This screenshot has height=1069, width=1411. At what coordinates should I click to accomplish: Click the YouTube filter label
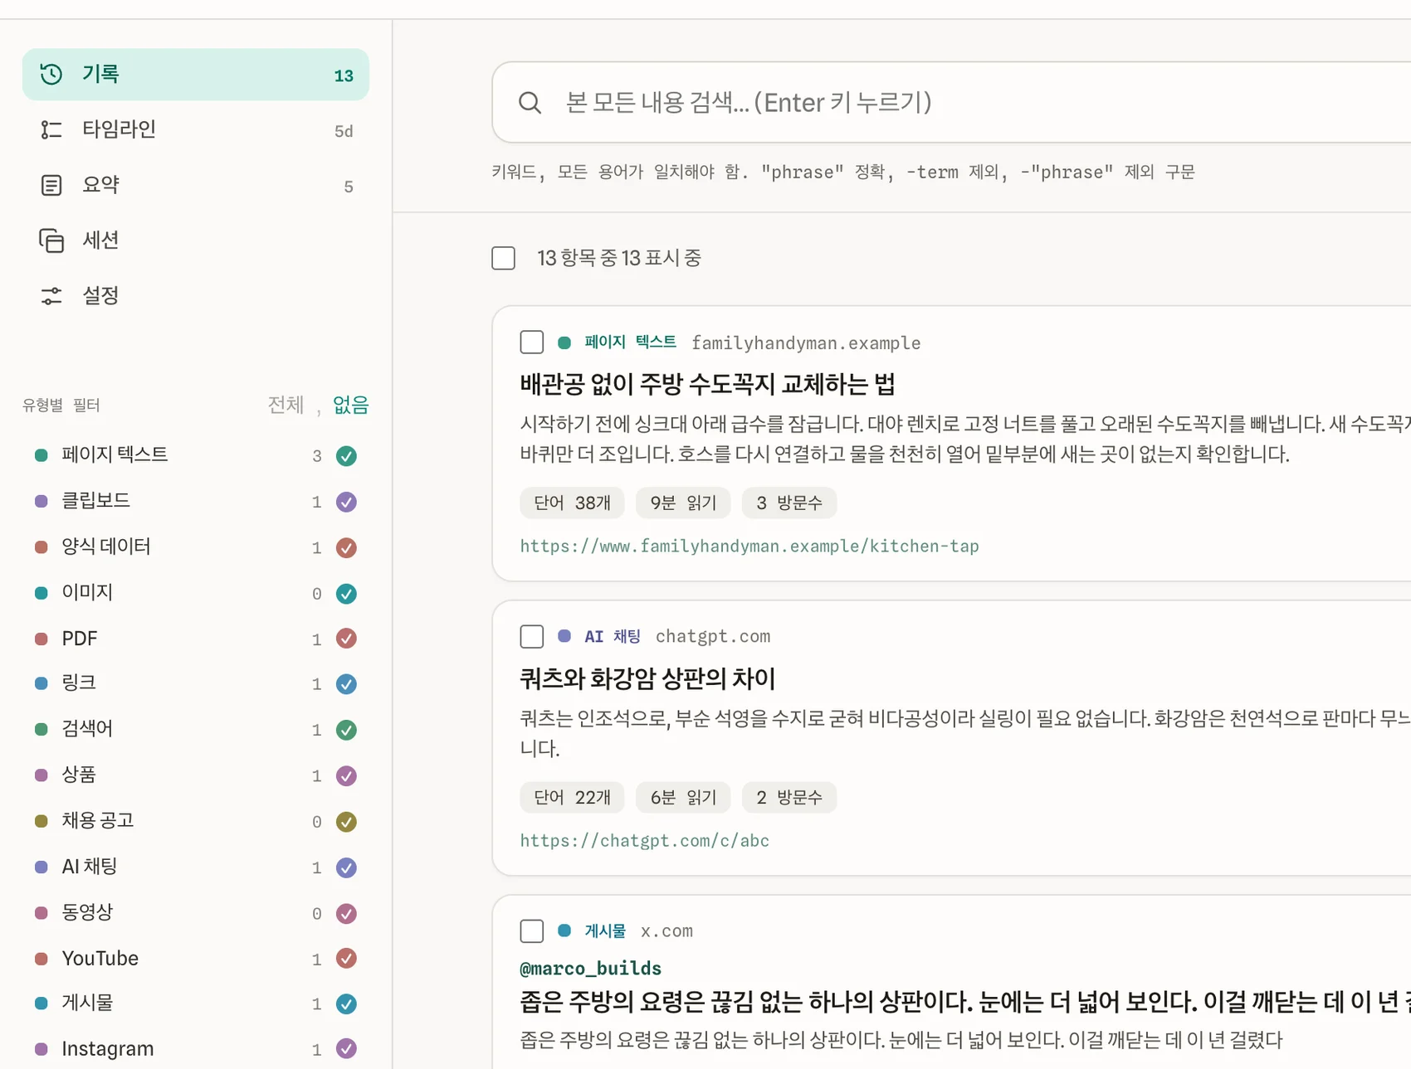pyautogui.click(x=100, y=958)
